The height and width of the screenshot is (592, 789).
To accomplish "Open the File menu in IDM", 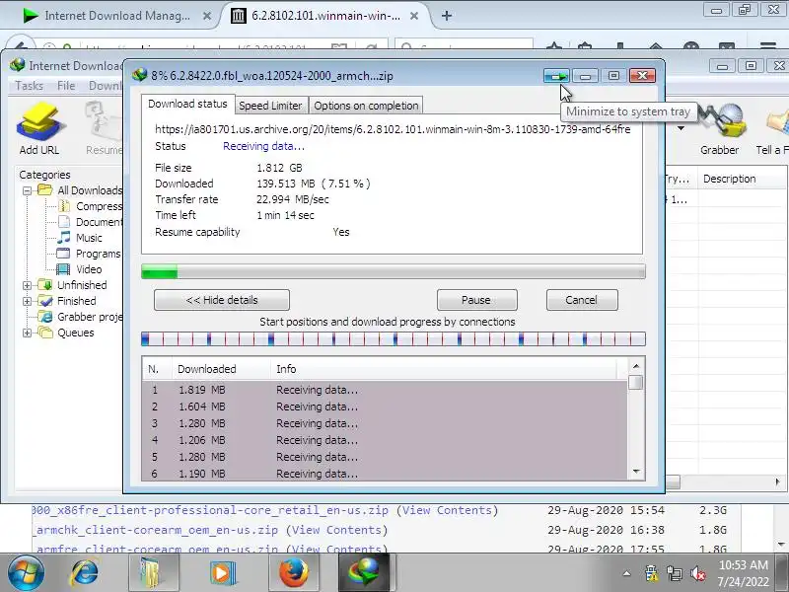I will (66, 86).
